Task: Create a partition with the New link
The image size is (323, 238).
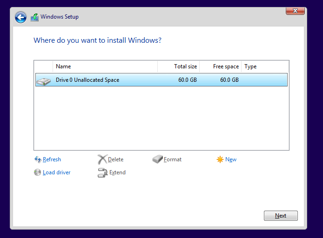Action: click(x=231, y=159)
